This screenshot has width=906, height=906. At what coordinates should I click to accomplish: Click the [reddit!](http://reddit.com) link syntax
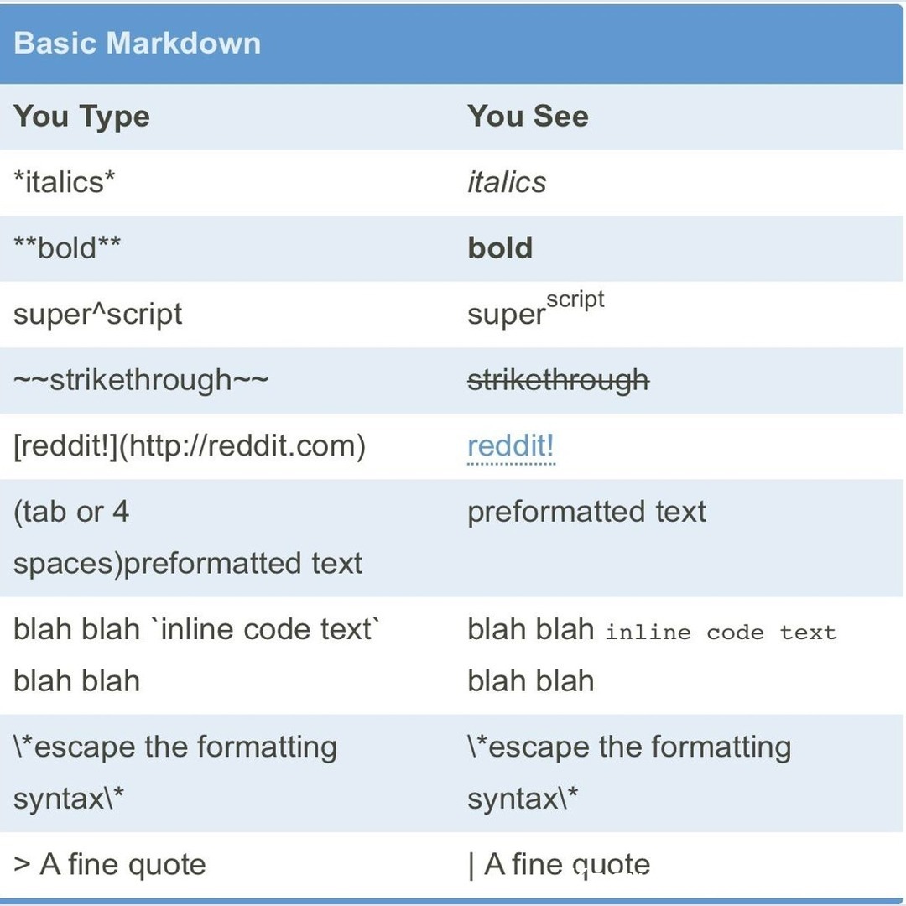(190, 446)
